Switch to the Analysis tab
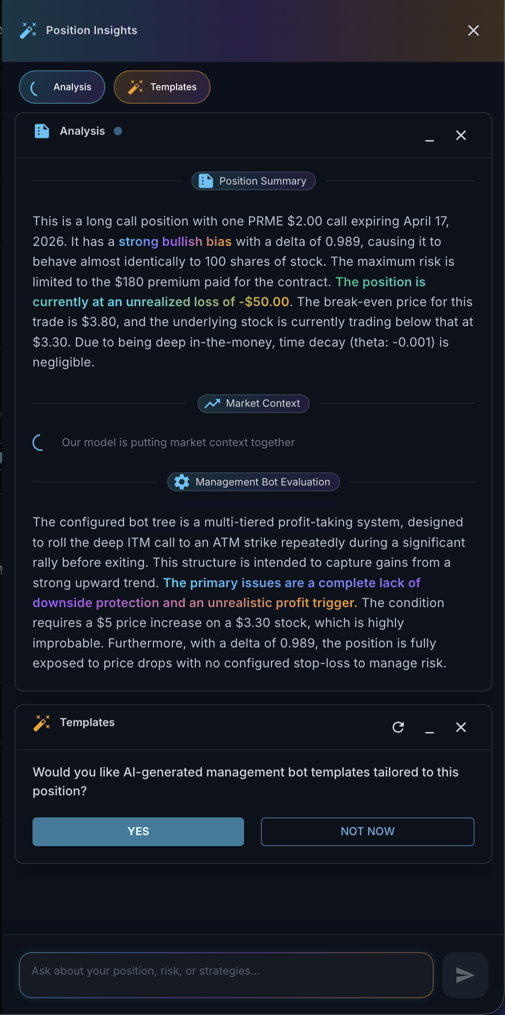This screenshot has width=505, height=1015. tap(62, 87)
